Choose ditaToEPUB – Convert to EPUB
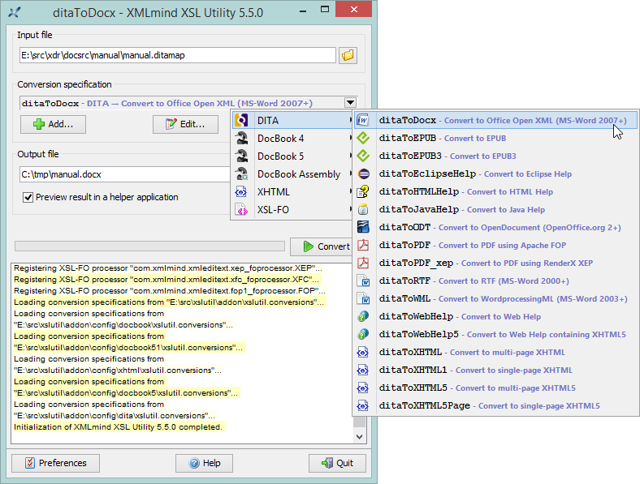 point(495,138)
